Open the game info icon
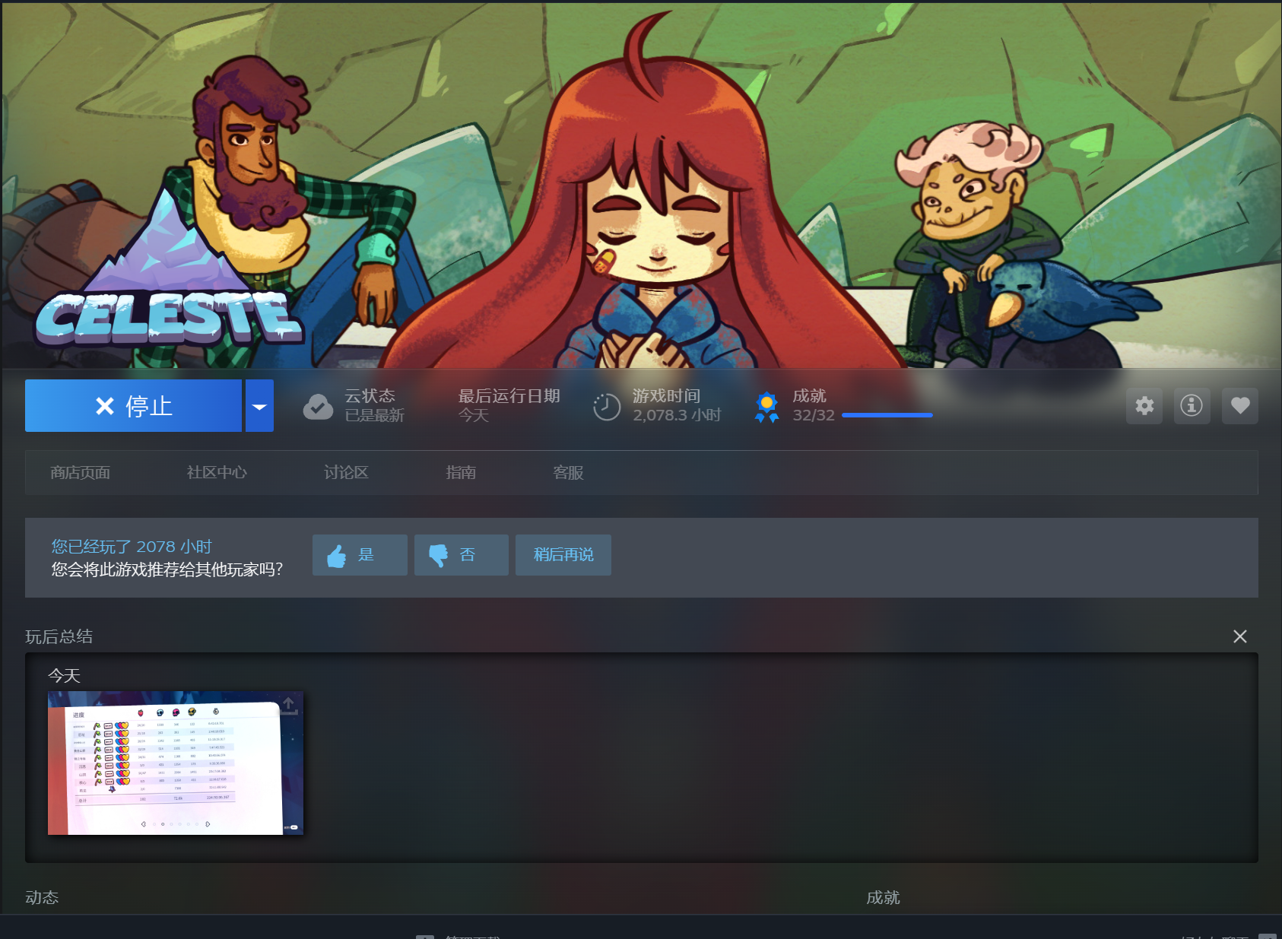The height and width of the screenshot is (939, 1282). (x=1192, y=406)
